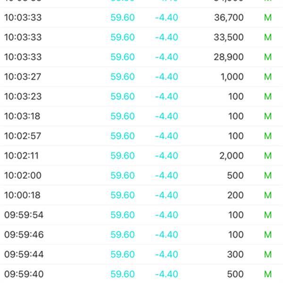Click the M indicator on the 09:59:44 row
This screenshot has width=283, height=283.
click(268, 254)
